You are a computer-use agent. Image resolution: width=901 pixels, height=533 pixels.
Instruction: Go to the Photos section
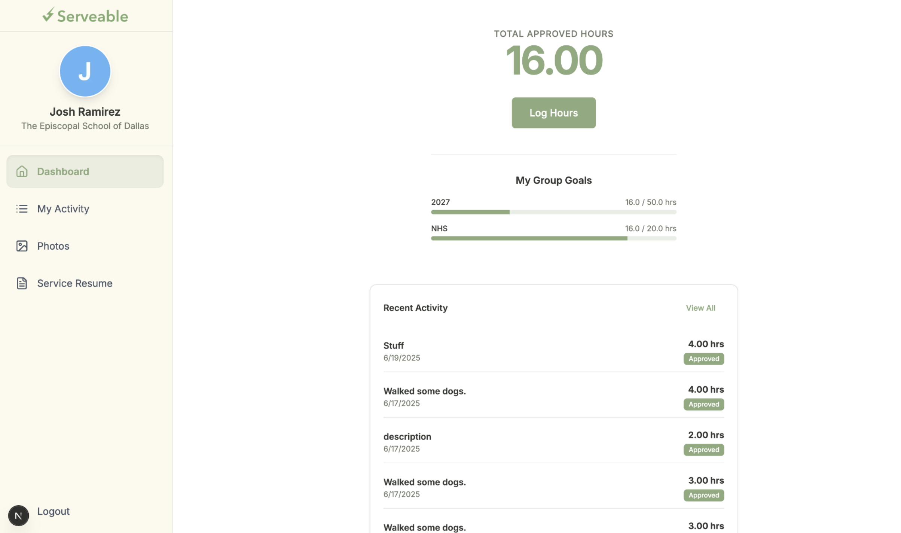coord(85,246)
